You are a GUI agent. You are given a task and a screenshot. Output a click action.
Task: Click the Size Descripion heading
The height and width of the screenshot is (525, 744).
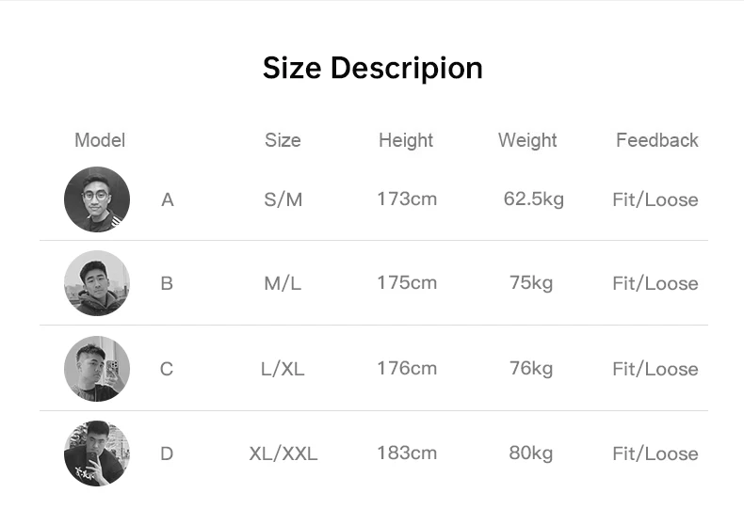373,69
